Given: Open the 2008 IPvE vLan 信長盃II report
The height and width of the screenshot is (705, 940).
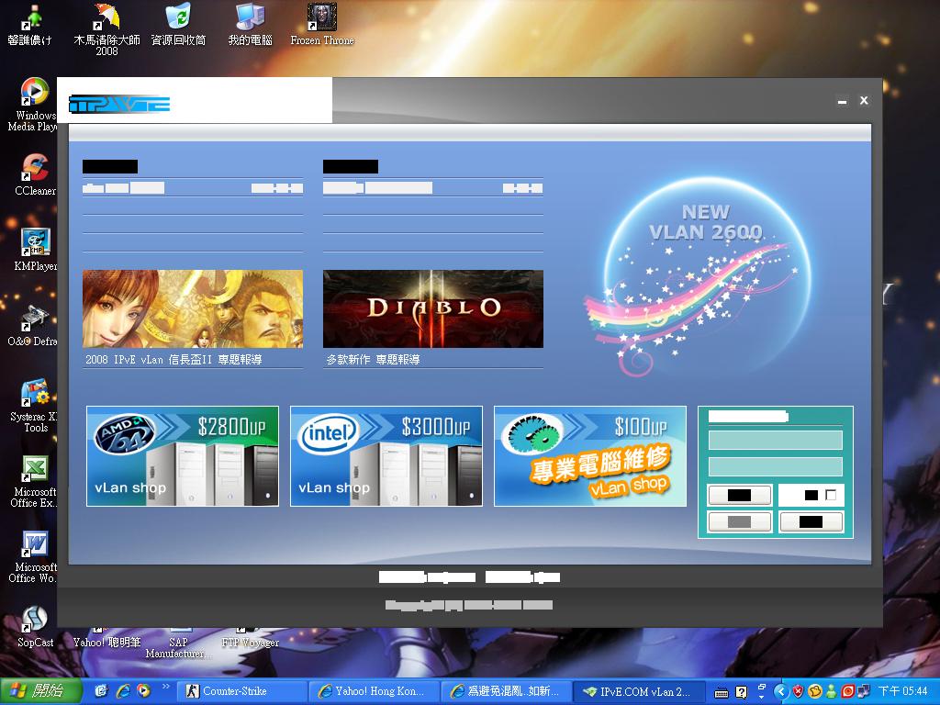Looking at the screenshot, I should point(174,360).
